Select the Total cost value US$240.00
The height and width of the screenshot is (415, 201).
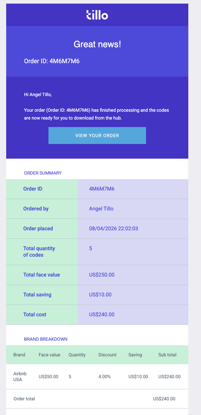(101, 314)
